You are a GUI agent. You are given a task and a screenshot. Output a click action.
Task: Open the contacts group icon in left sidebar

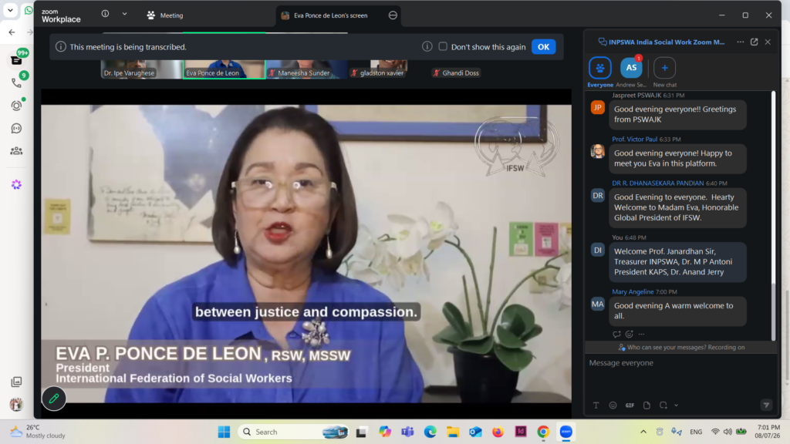tap(16, 150)
